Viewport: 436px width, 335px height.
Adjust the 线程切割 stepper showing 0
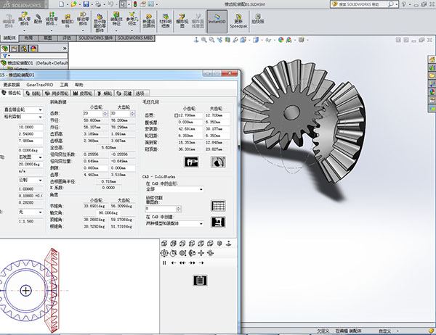pos(179,208)
